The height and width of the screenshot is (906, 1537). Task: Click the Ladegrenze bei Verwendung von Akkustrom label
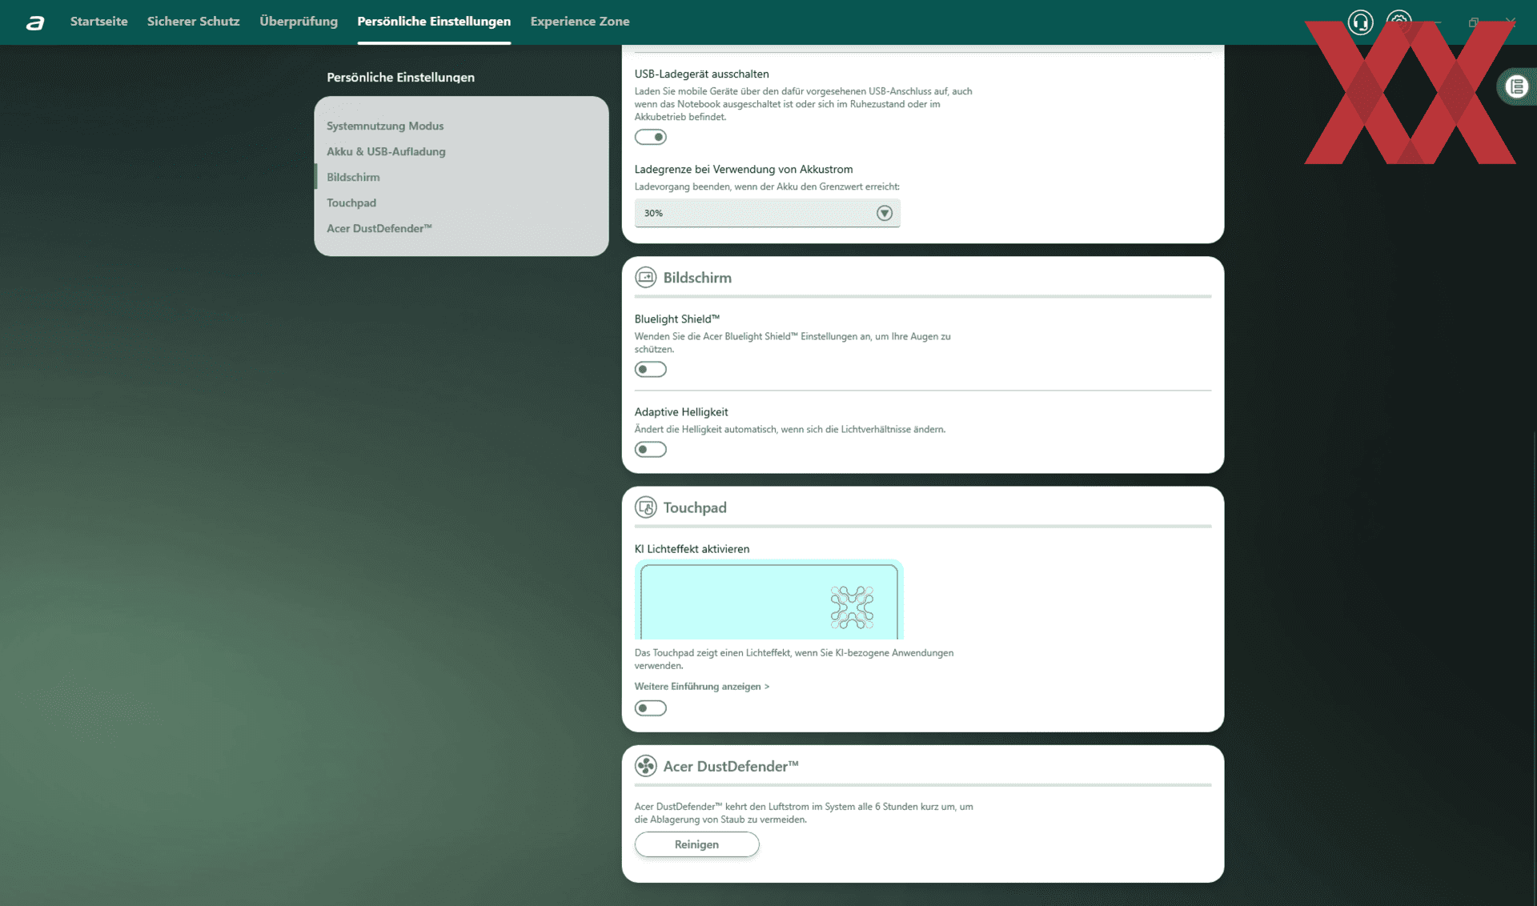(744, 169)
